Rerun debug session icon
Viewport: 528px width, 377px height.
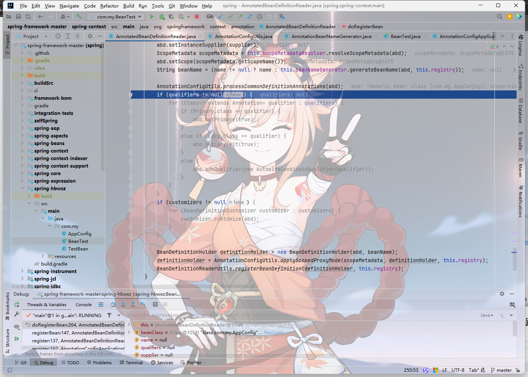point(17,304)
